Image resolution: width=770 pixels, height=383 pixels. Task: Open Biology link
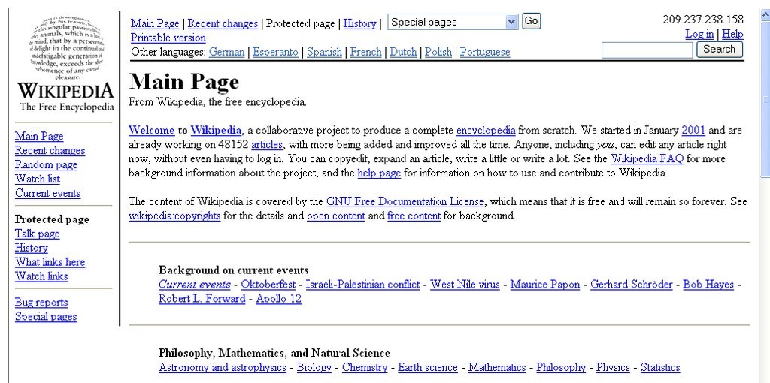tap(314, 367)
